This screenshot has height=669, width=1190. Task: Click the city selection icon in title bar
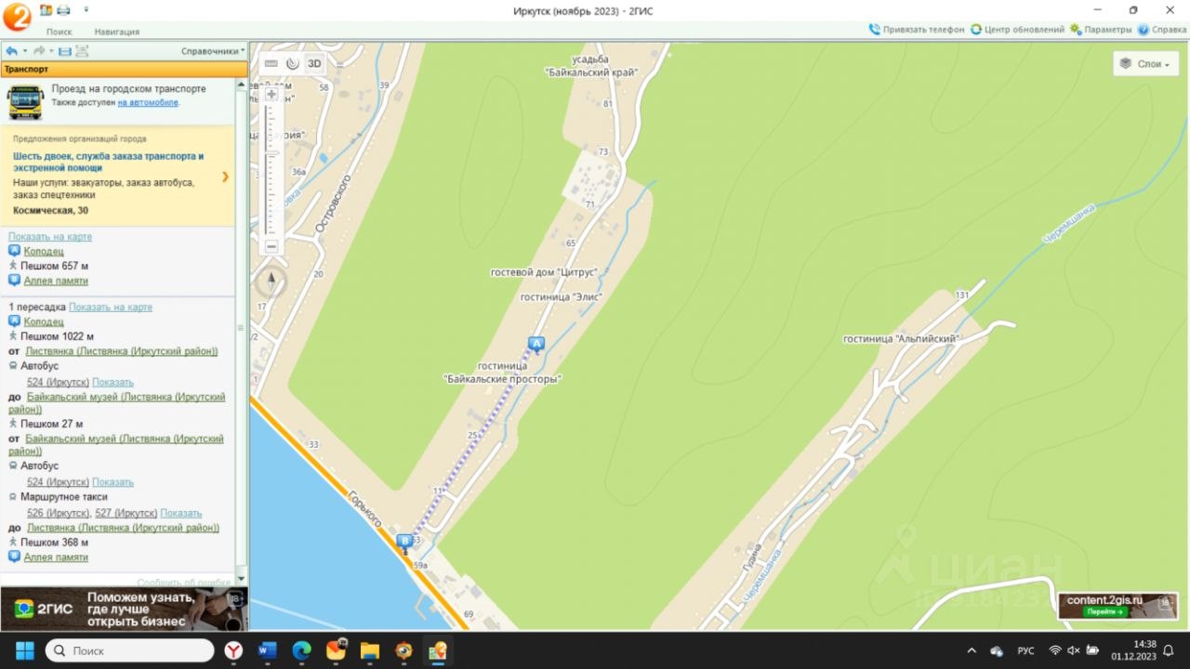point(46,9)
